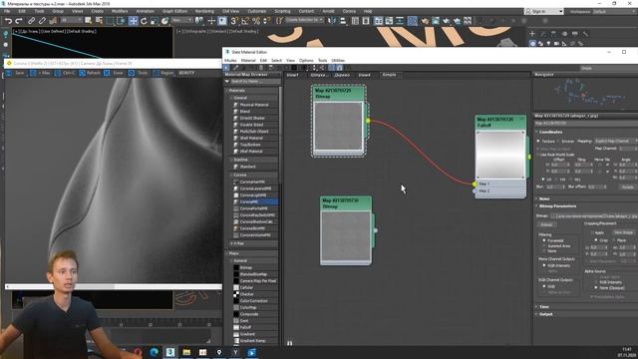
Task: Toggle the Percent Snap icon
Action: tap(256, 21)
